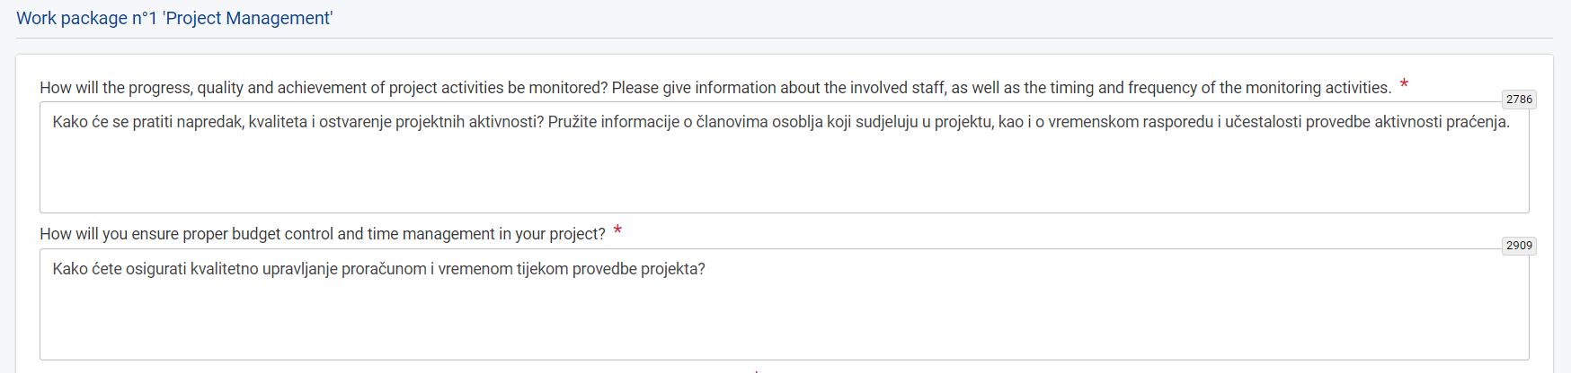Place cursor after 'projekta?' in second answer
Image resolution: width=1571 pixels, height=373 pixels.
coord(706,269)
